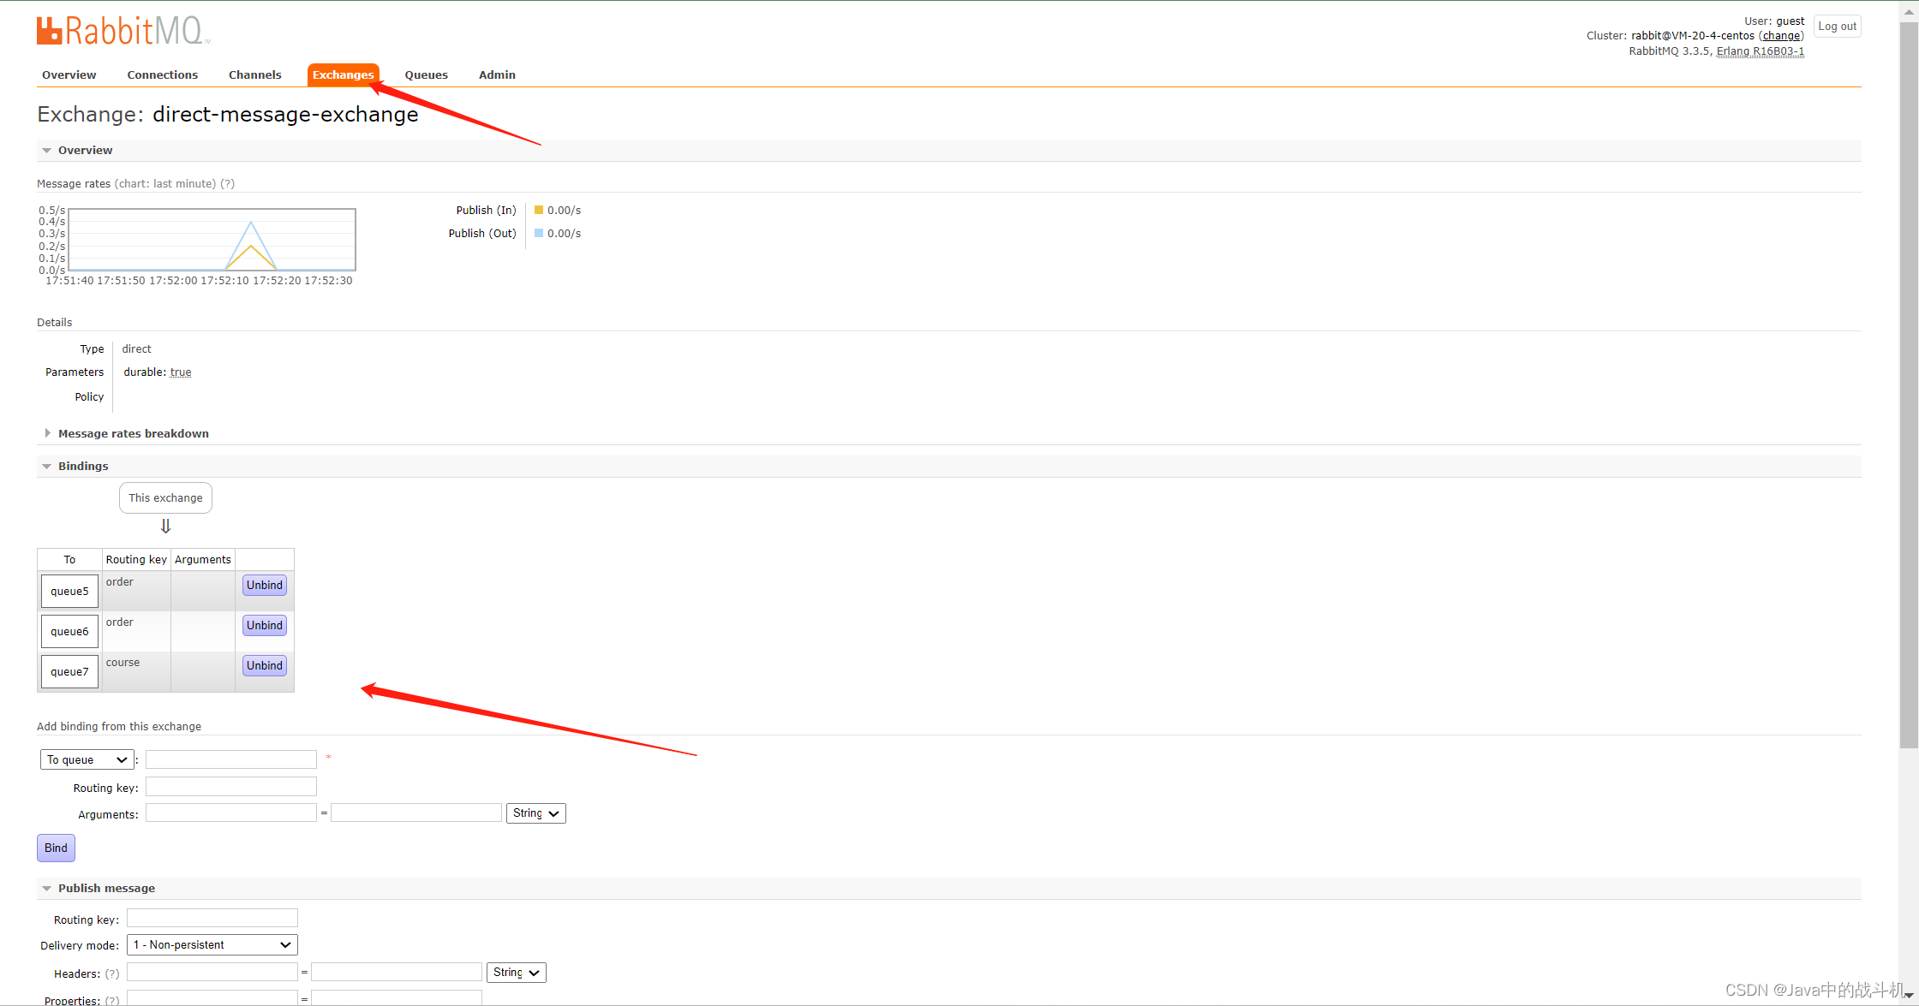Click the This exchange box
Image resolution: width=1919 pixels, height=1006 pixels.
tap(165, 498)
